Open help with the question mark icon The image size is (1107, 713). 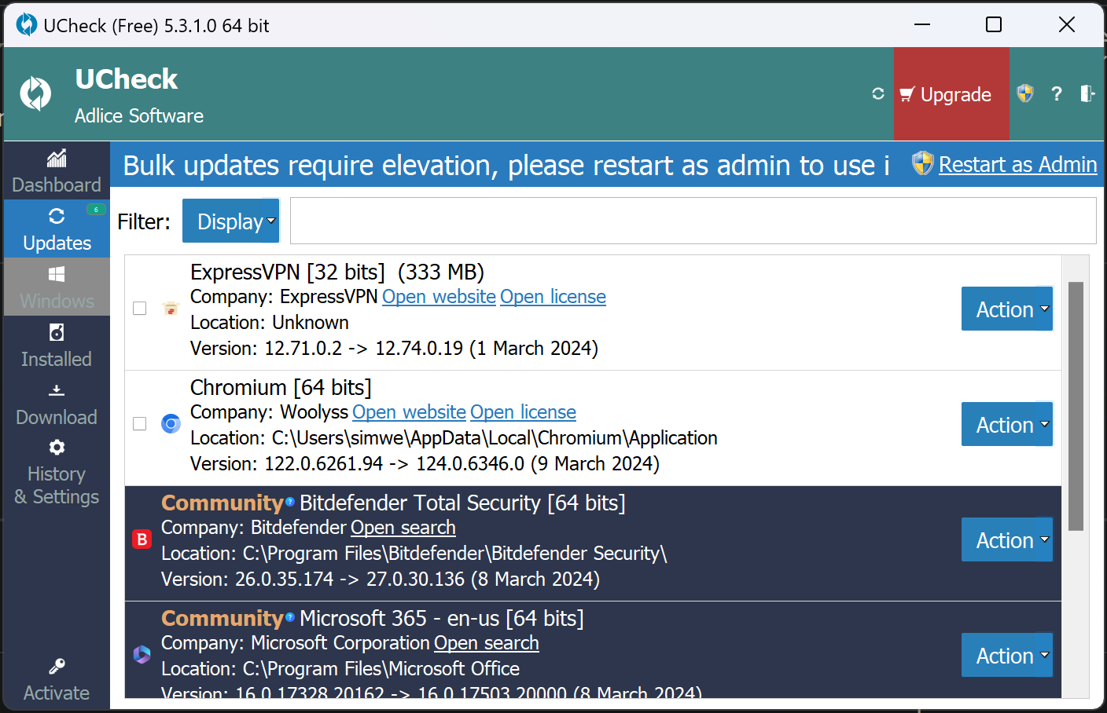click(1057, 94)
